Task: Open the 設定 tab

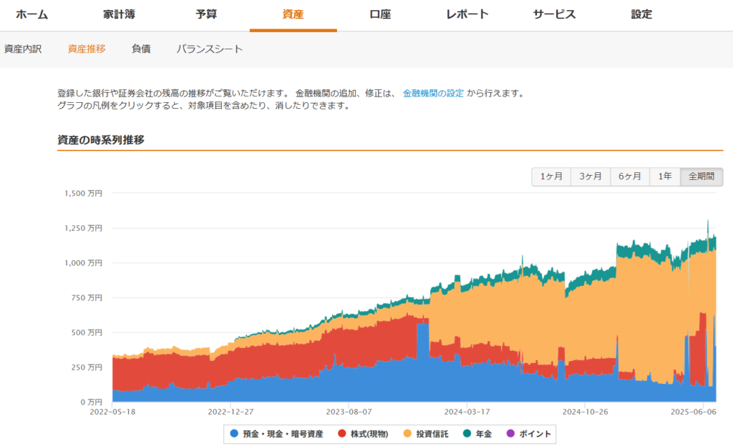Action: 641,14
